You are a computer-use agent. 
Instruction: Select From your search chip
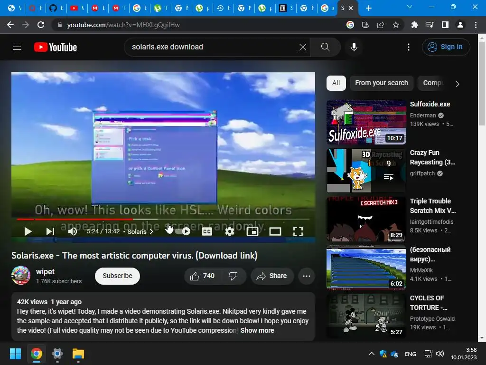(382, 83)
